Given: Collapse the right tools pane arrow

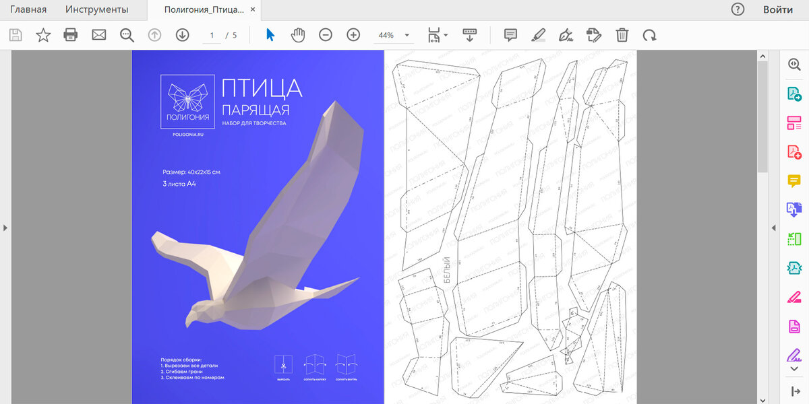Looking at the screenshot, I should (774, 228).
